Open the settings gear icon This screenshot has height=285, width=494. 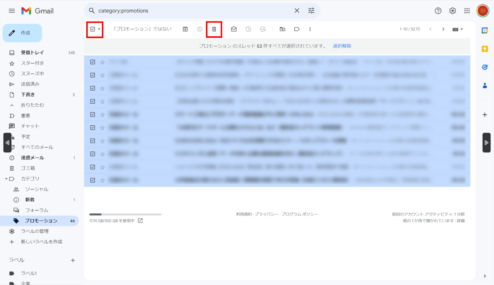click(x=453, y=11)
